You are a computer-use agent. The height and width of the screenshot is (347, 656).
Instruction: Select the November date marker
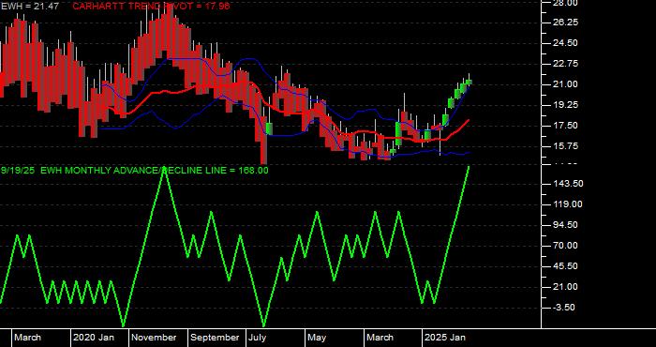coord(155,338)
